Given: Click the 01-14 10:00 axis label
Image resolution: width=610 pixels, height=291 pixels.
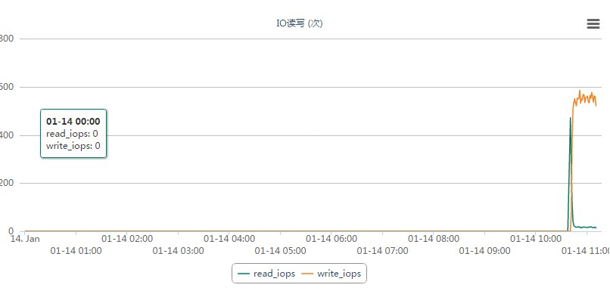Looking at the screenshot, I should (536, 238).
